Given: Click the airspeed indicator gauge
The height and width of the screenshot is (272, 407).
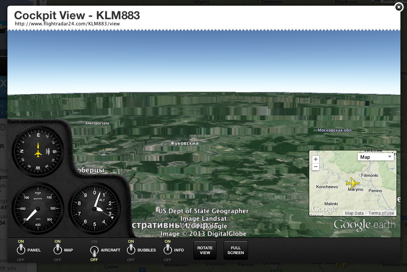Looking at the screenshot, I should 37,208.
